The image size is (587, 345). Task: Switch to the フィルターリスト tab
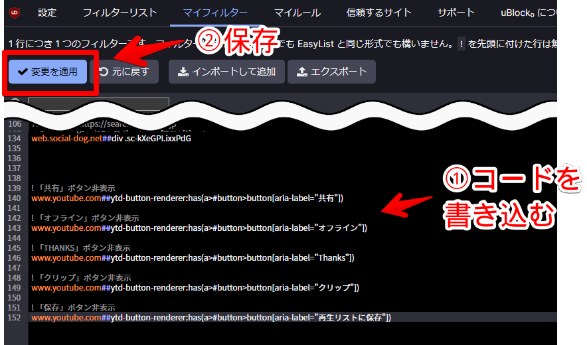tap(120, 13)
